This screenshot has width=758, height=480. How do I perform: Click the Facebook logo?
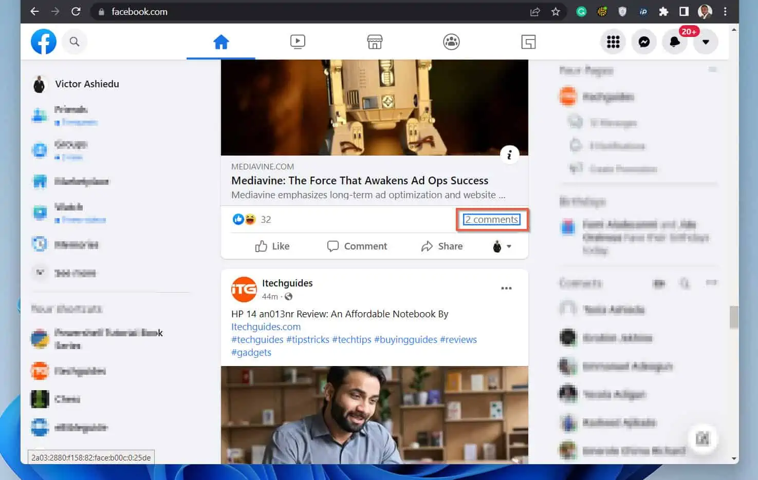click(44, 42)
